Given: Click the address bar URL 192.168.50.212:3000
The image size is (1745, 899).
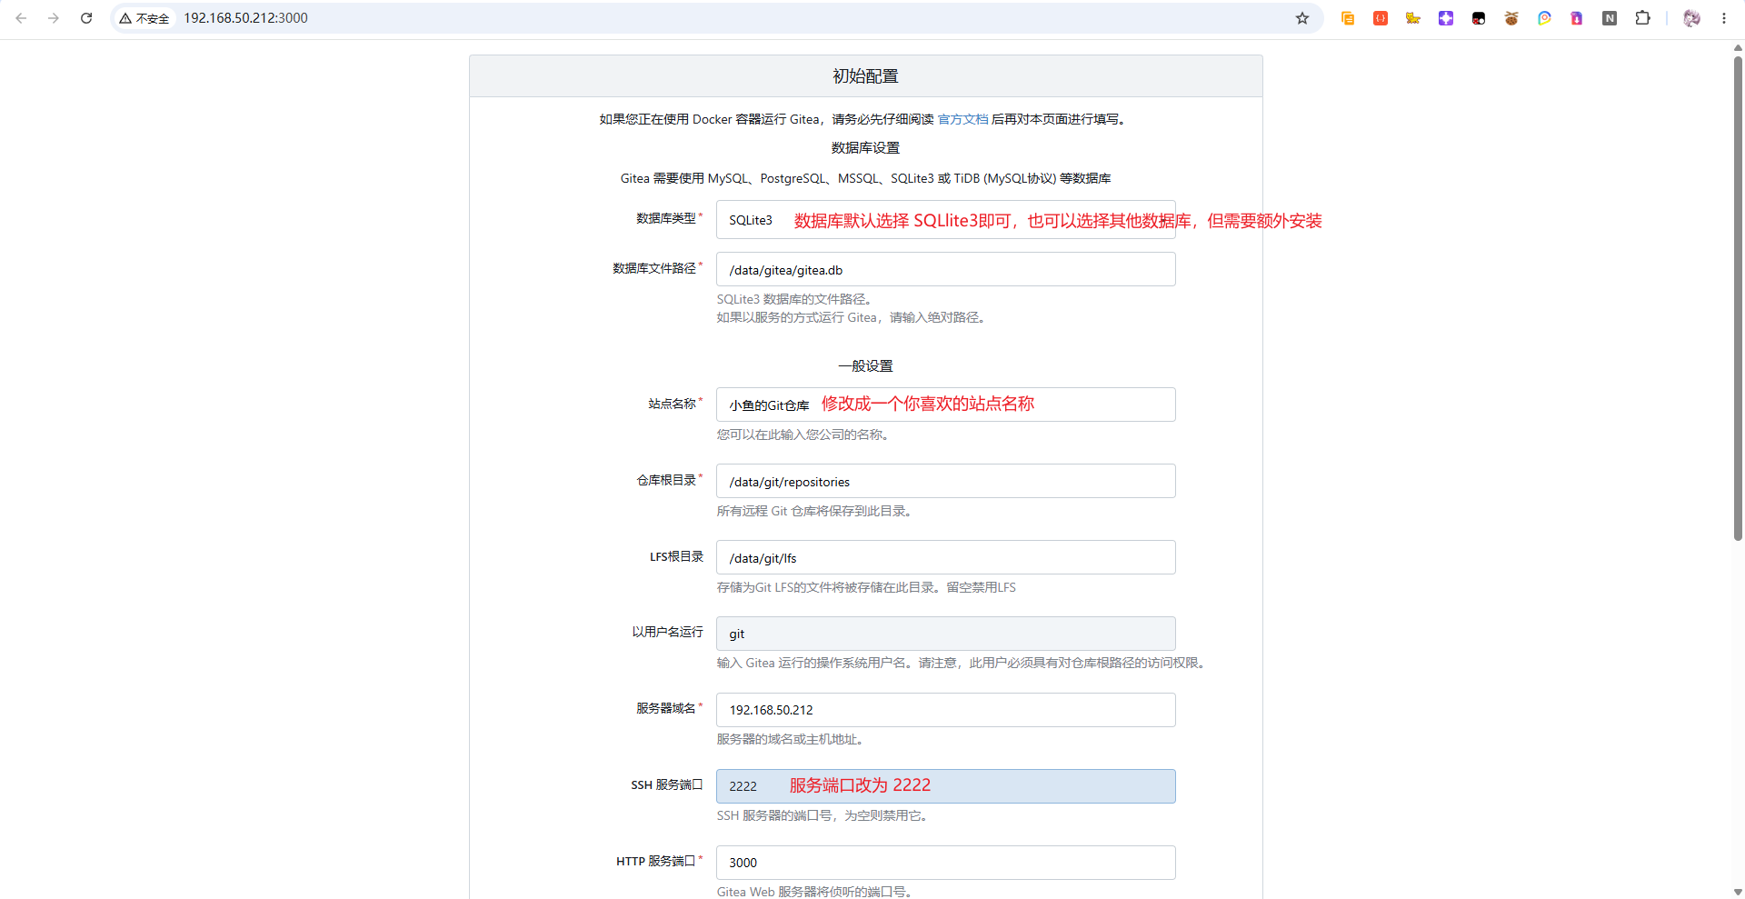Looking at the screenshot, I should [245, 18].
